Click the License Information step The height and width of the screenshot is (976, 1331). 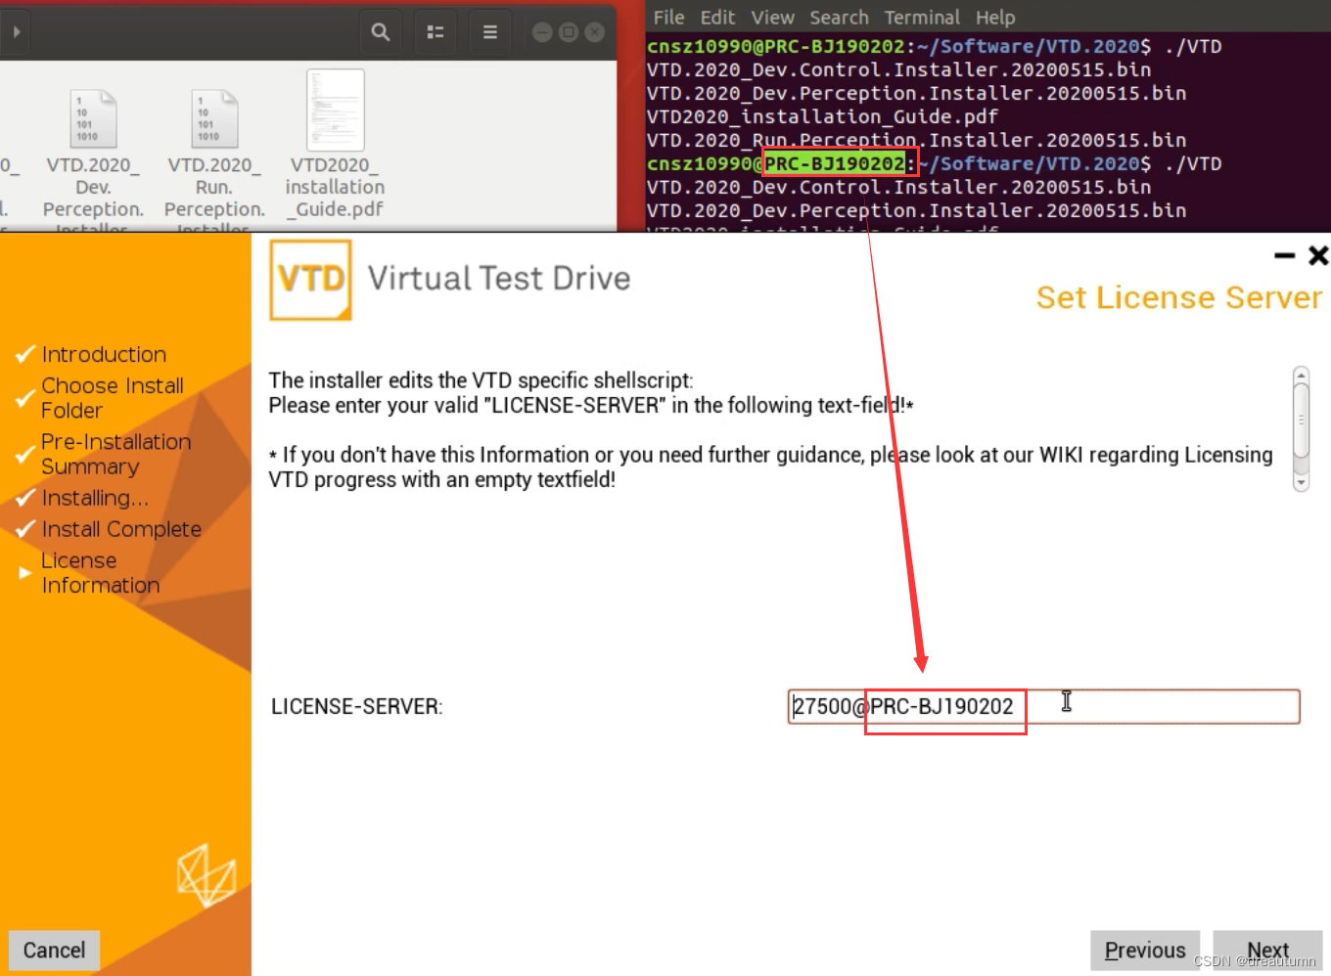click(x=100, y=573)
